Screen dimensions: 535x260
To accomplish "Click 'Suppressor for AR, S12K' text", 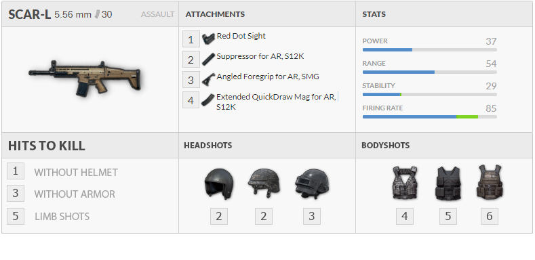I will [x=260, y=57].
